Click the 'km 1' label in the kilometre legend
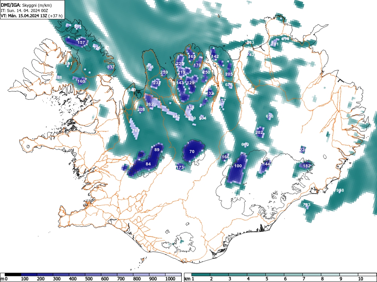 189,279
